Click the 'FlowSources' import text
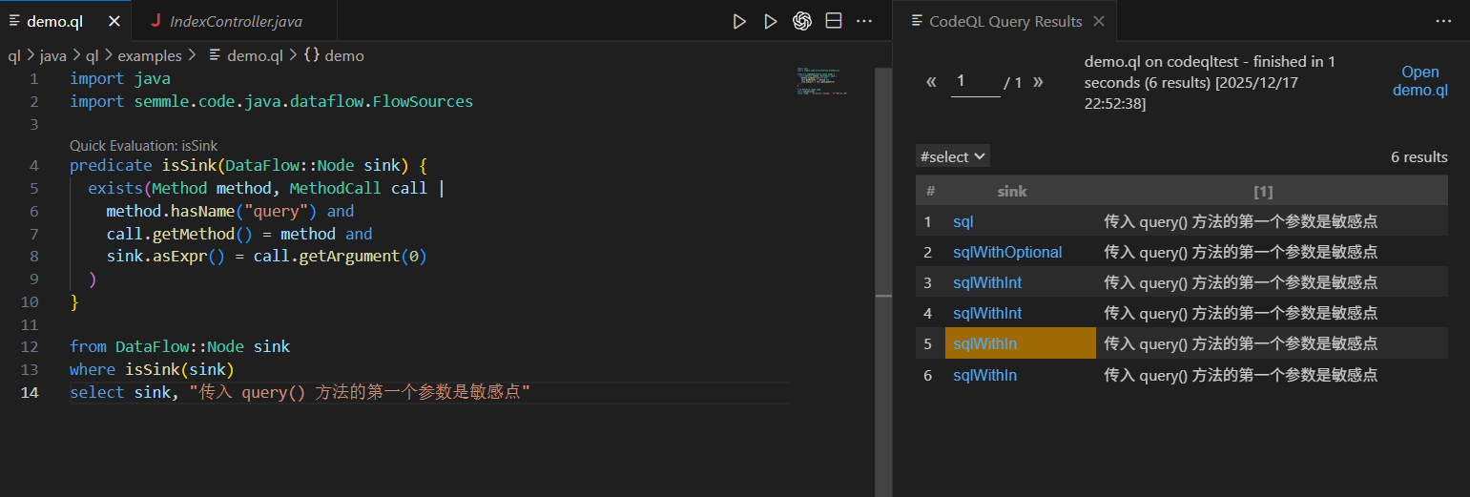This screenshot has height=497, width=1470. point(423,101)
